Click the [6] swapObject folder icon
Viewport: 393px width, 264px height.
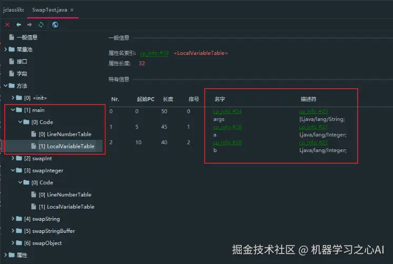click(19, 243)
